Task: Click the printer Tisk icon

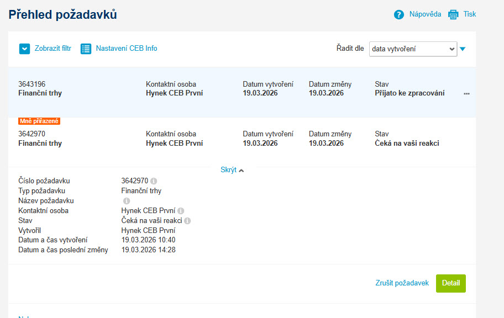Action: [x=453, y=14]
